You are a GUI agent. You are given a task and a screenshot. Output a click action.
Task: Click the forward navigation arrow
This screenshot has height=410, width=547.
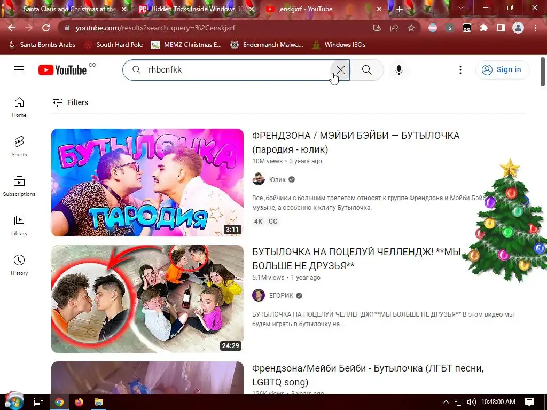[29, 28]
